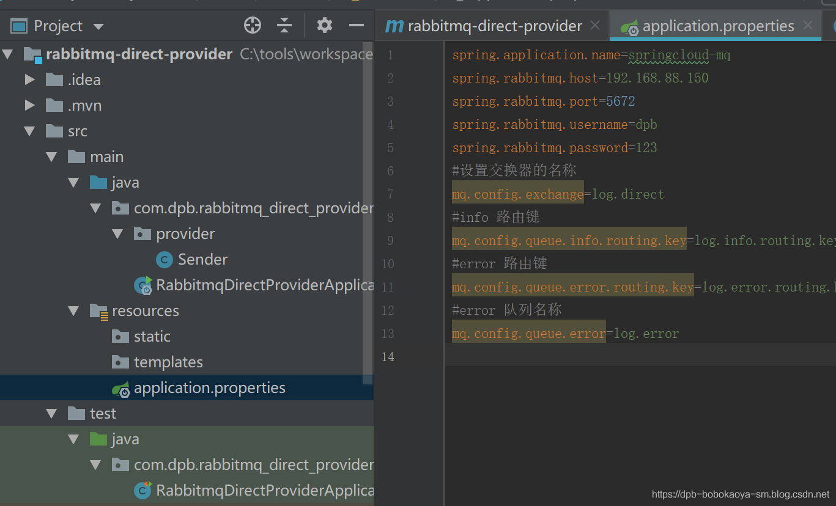Click the test class icon at tree bottom
Screen dimensions: 836x506
click(143, 490)
